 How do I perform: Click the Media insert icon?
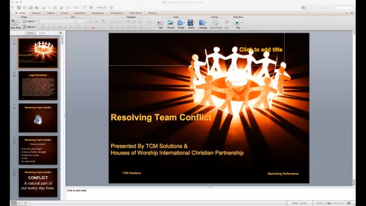190,23
